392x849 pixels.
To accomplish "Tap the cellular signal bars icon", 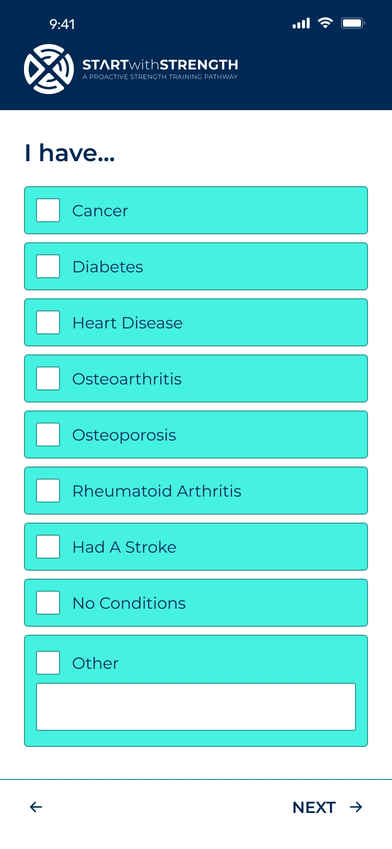I will 301,24.
